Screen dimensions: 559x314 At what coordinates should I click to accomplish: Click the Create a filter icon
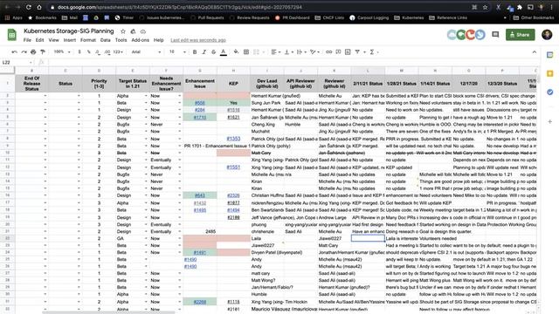(x=357, y=52)
